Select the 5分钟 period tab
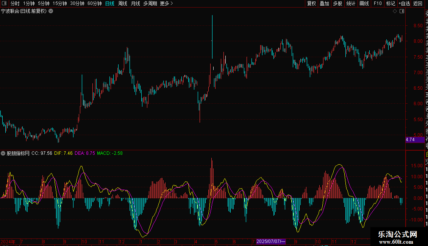Screen dimensions: 428x246 [44, 3]
